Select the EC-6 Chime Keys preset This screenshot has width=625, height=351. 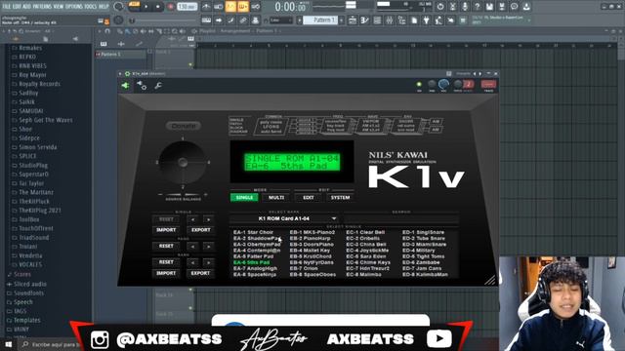368,262
